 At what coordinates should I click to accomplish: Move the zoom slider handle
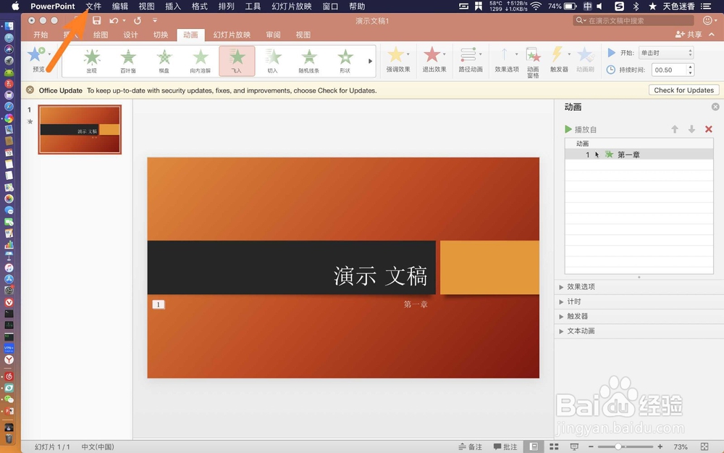(618, 446)
